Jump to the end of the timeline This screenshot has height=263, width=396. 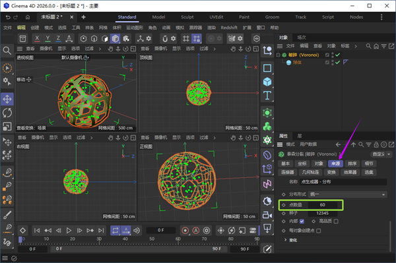tap(101, 231)
